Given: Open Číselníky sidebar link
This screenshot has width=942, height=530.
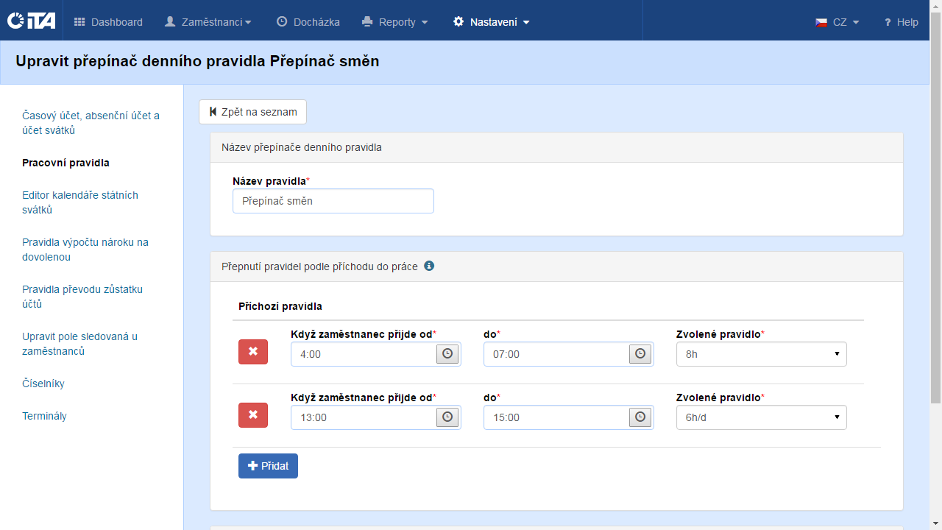Looking at the screenshot, I should click(43, 384).
